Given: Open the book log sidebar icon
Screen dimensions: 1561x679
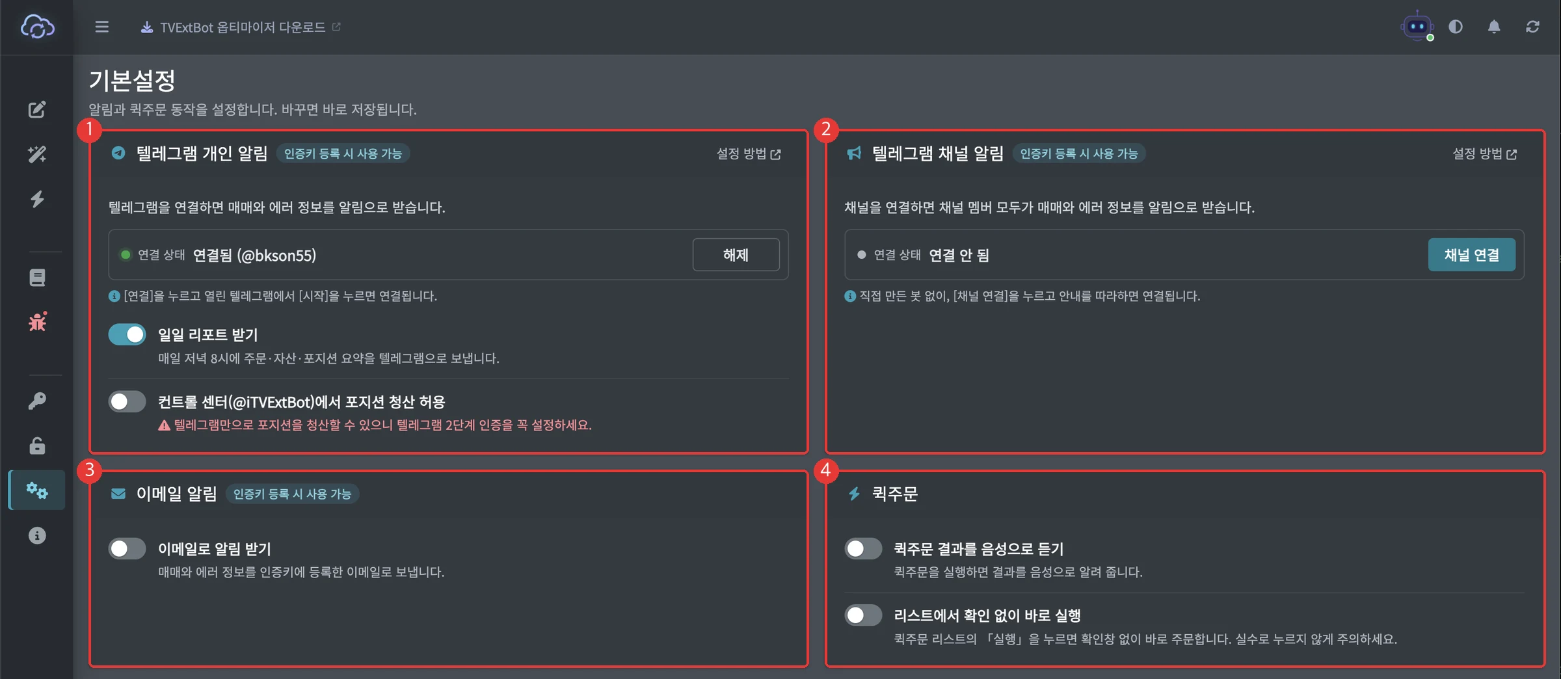Looking at the screenshot, I should coord(37,278).
